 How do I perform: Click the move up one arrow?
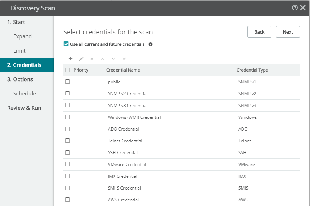pos(102,59)
